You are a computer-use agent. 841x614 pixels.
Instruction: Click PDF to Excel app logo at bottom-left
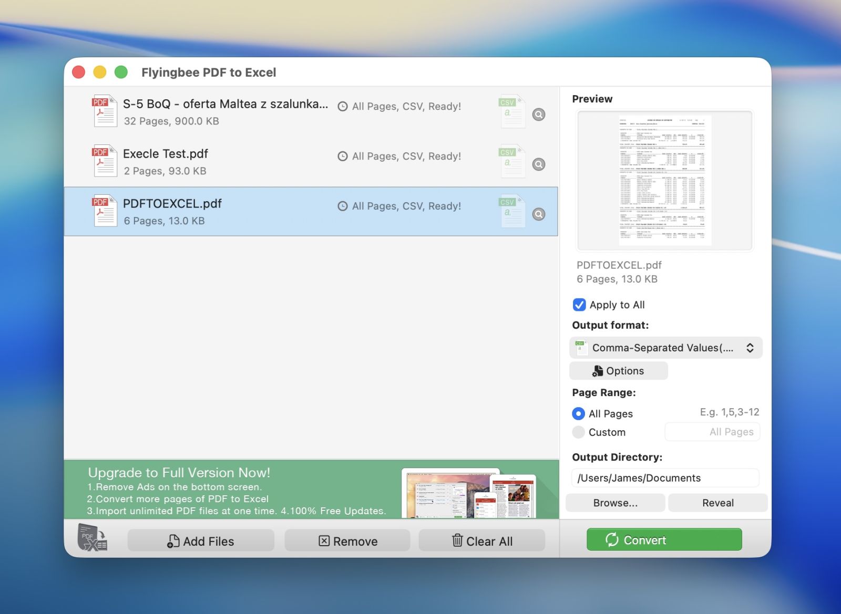[93, 538]
